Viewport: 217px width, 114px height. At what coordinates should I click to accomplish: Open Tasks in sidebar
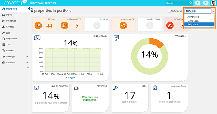(9, 45)
